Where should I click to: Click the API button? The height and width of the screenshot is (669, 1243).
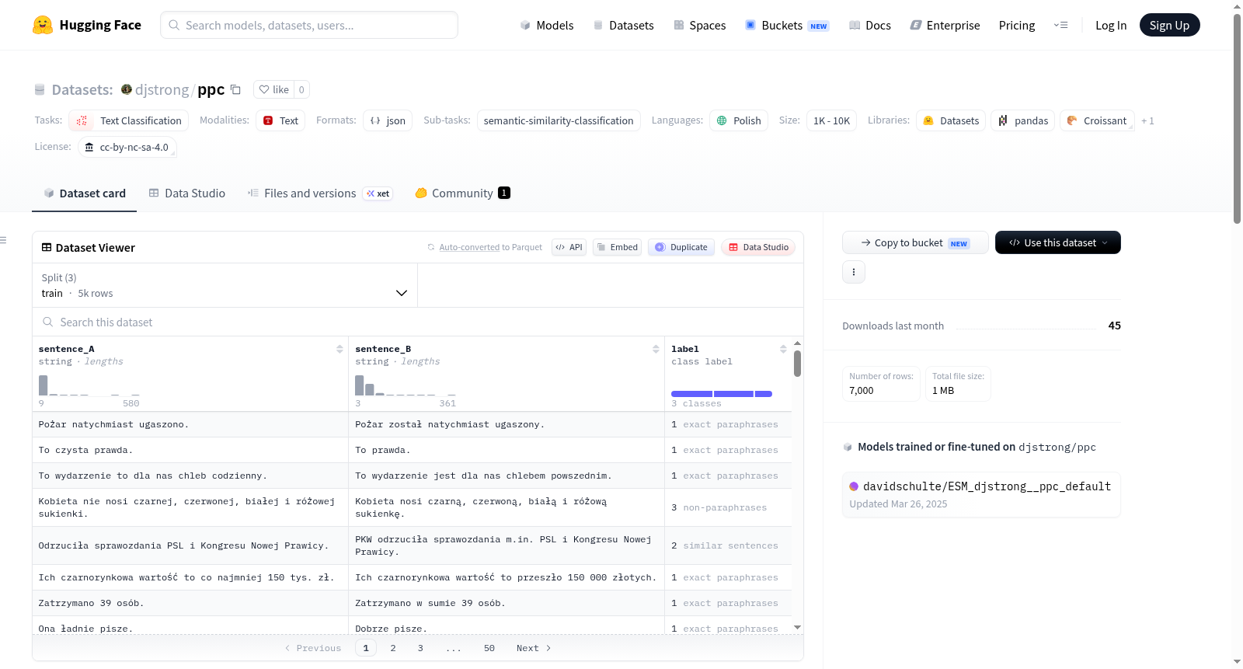click(x=569, y=247)
